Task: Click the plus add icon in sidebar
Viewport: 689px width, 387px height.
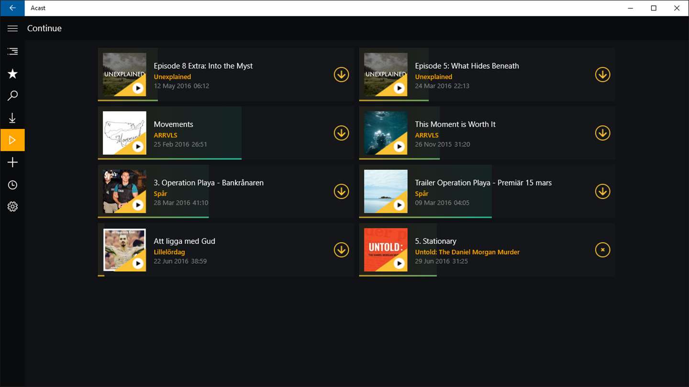Action: 12,162
